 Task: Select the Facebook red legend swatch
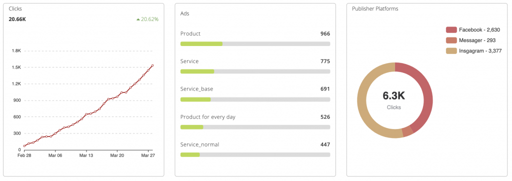click(x=451, y=29)
